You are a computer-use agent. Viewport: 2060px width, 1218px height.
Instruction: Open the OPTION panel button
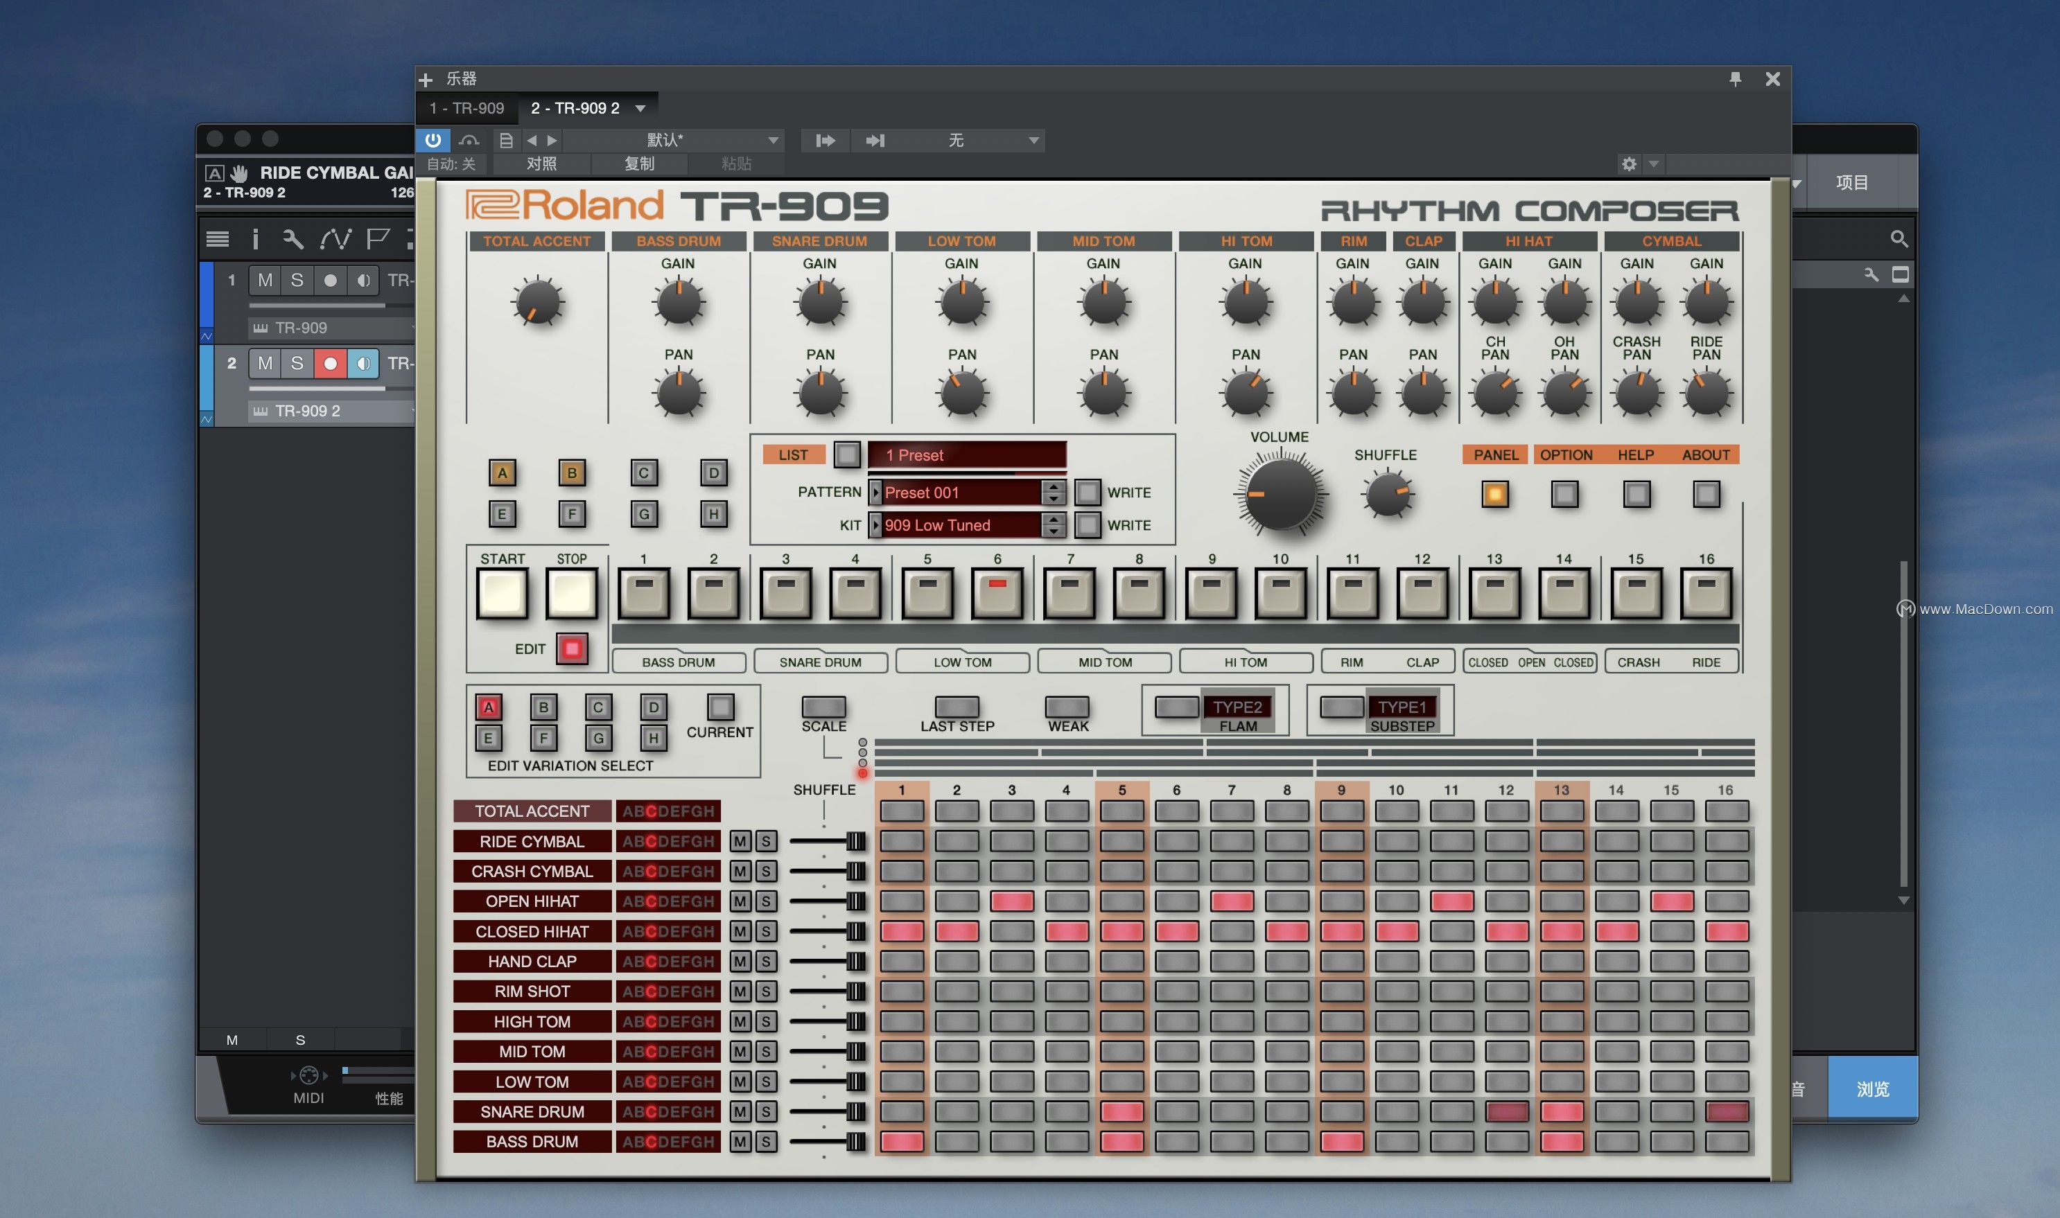pyautogui.click(x=1565, y=494)
